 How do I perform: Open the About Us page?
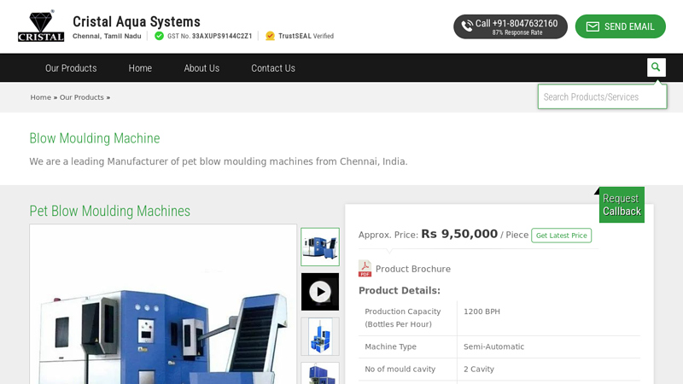(201, 68)
